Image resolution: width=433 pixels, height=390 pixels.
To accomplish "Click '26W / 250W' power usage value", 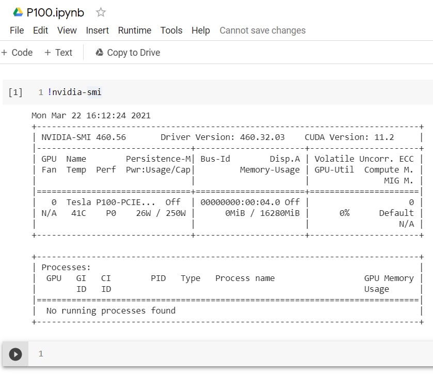I will click(161, 213).
